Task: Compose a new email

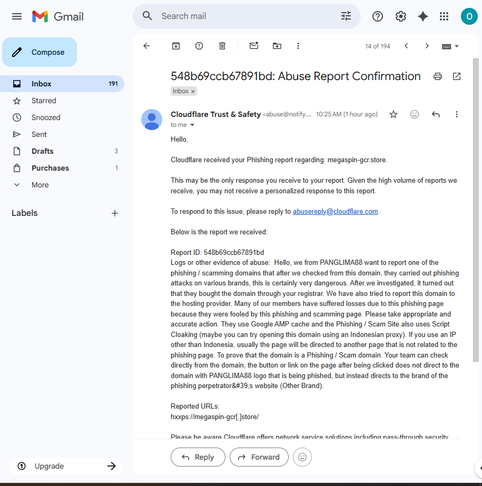Action: click(x=40, y=52)
